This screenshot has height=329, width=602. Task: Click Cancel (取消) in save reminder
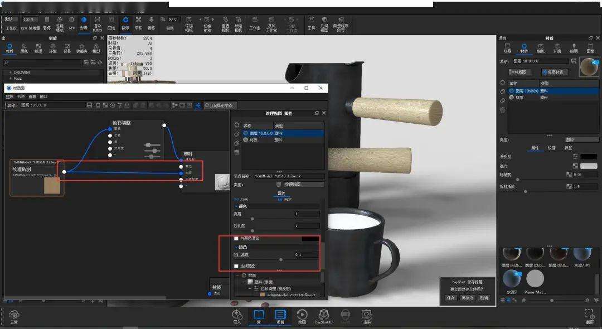[484, 298]
